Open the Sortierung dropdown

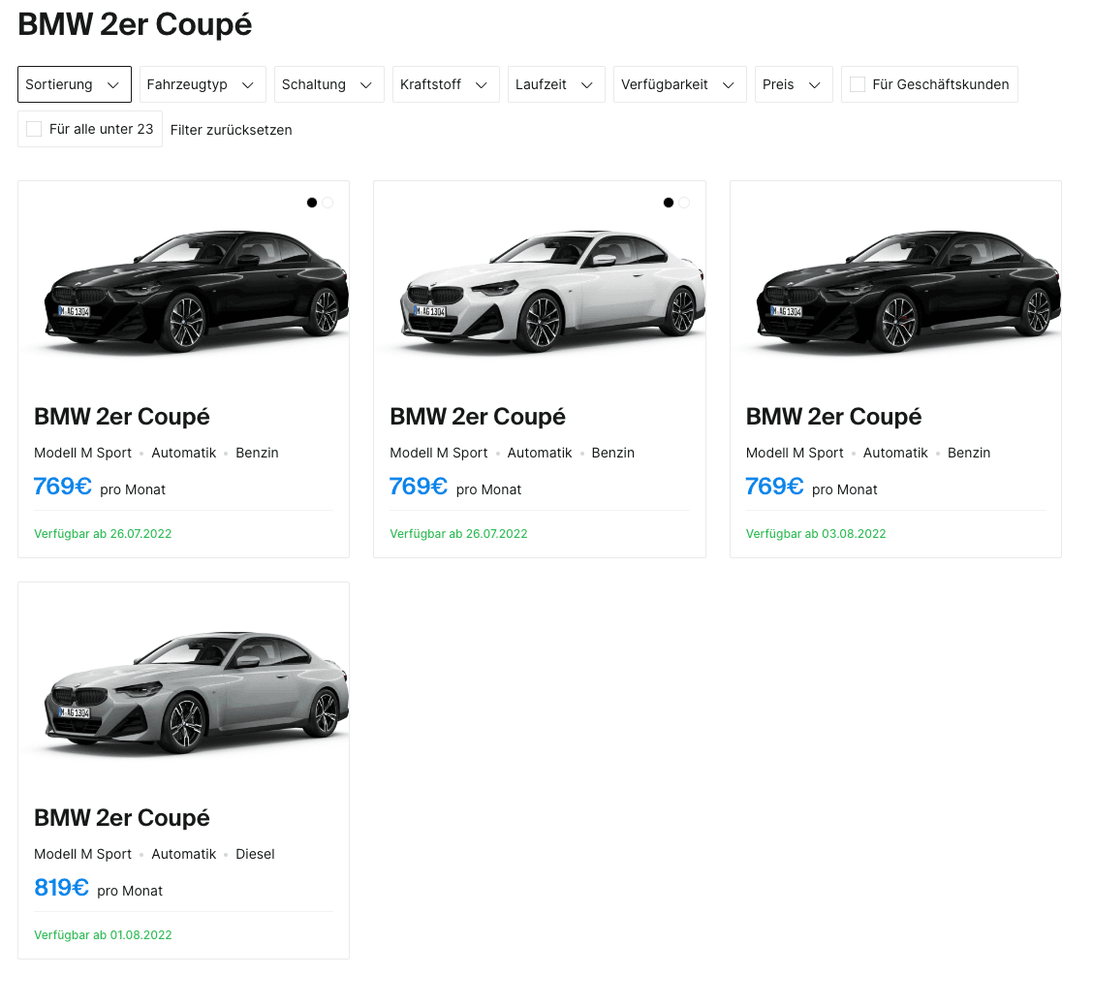point(74,84)
